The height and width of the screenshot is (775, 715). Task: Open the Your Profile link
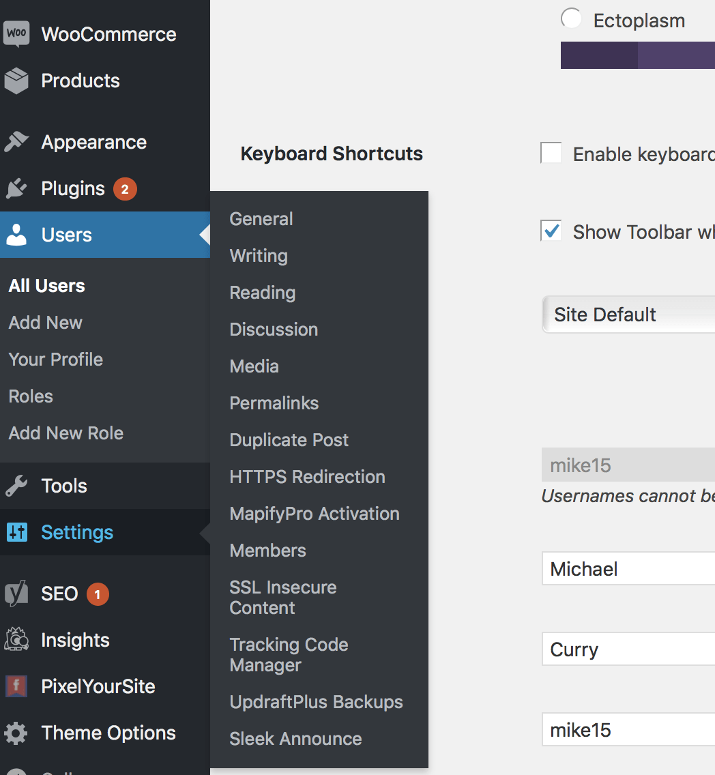(55, 360)
